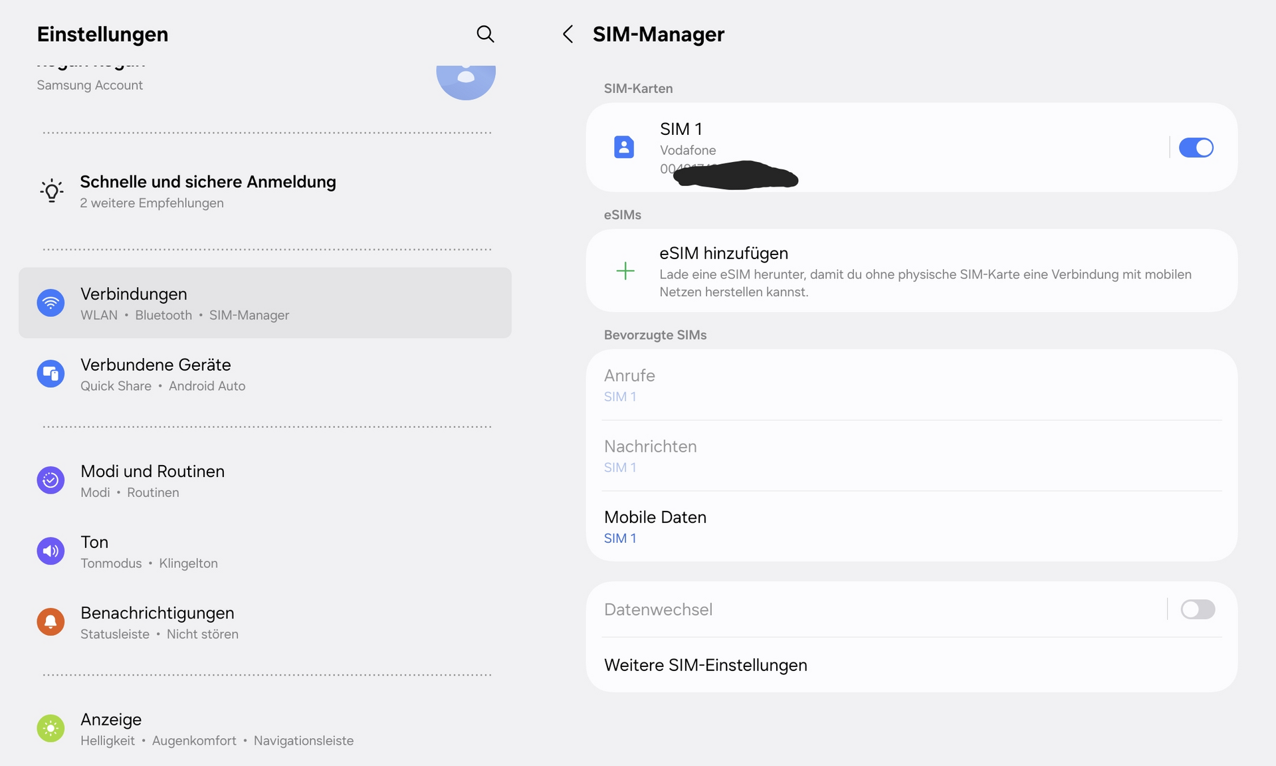Click the purple Modi und Routinen icon
Viewport: 1276px width, 766px height.
coord(51,480)
